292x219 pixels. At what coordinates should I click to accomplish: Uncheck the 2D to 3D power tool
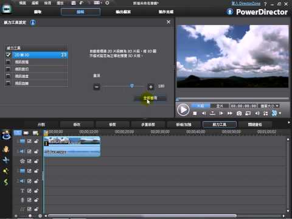pos(8,55)
